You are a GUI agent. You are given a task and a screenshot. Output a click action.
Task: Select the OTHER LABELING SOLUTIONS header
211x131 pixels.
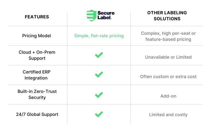(x=167, y=16)
